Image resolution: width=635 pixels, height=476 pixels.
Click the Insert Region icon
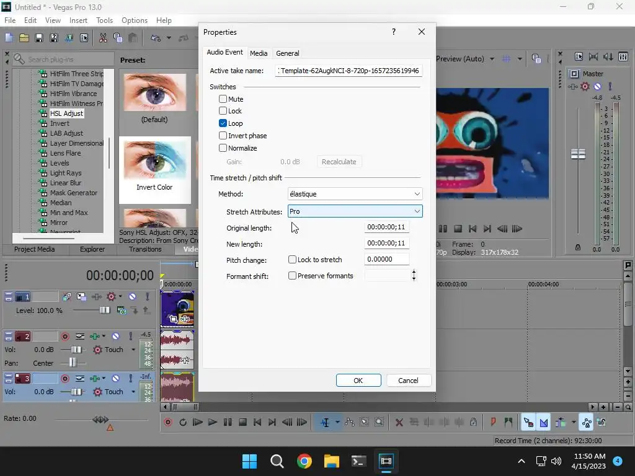(x=508, y=422)
